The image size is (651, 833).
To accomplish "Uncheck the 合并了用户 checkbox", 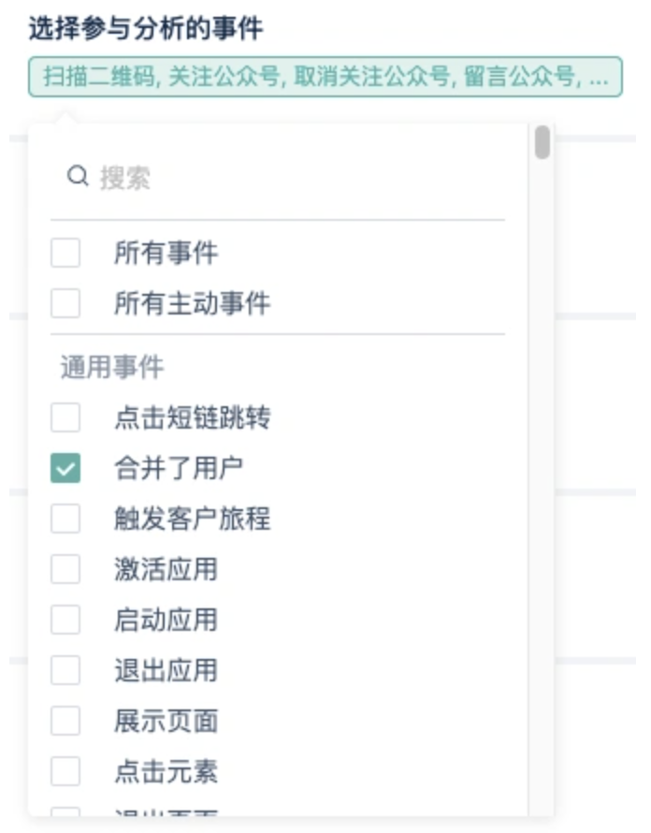I will (x=65, y=468).
